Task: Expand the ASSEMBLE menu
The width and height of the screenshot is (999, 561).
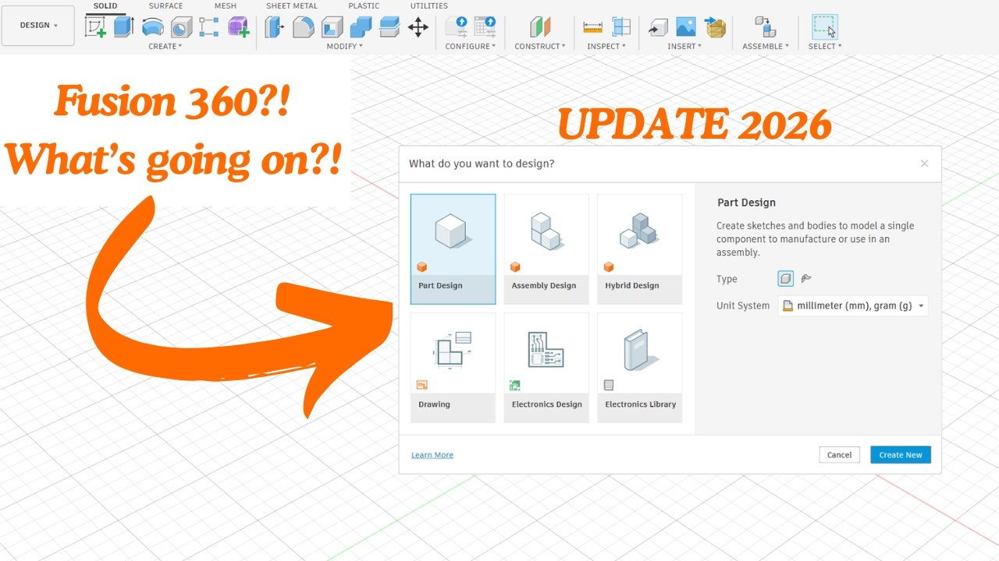Action: tap(766, 47)
